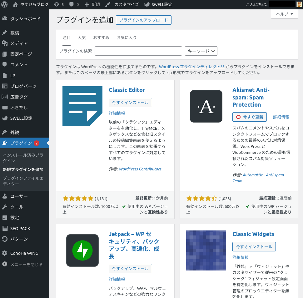Viewport: 303px width, 298px height.
Task: Click the comments bubble icon in admin bar
Action: click(72, 4)
